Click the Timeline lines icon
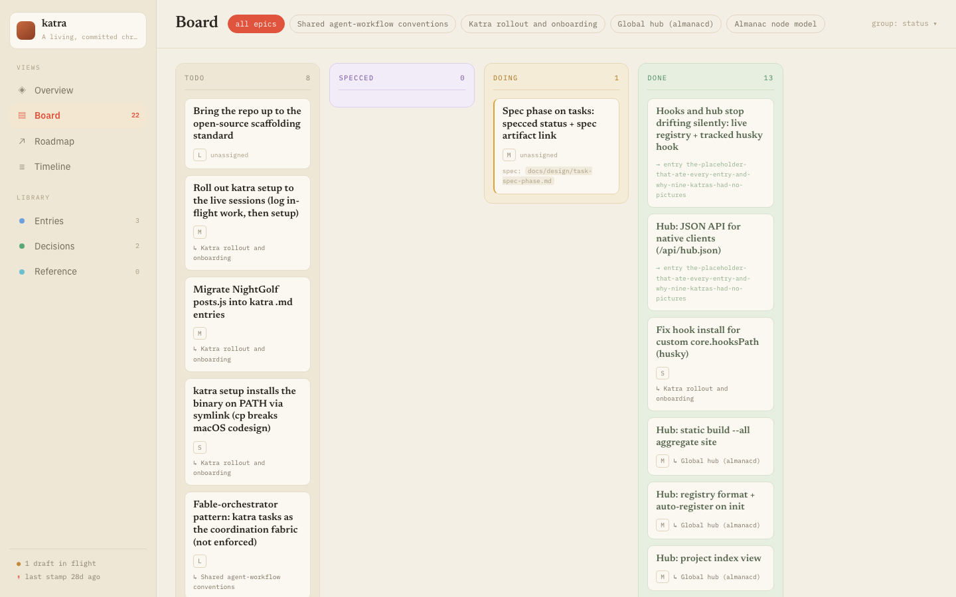The height and width of the screenshot is (597, 956). (x=22, y=166)
